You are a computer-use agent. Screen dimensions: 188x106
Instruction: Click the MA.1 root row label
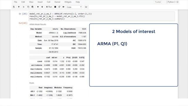[33, 95]
